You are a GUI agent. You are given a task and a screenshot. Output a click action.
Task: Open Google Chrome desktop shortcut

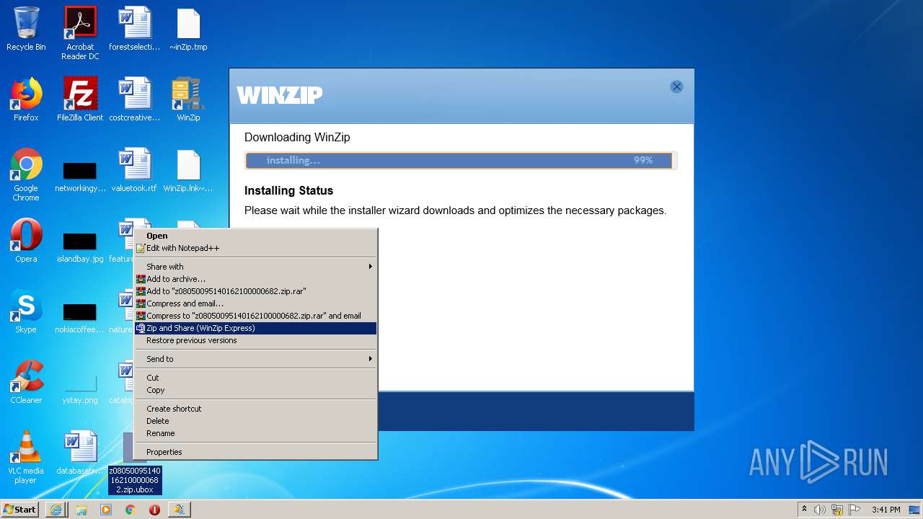click(26, 174)
